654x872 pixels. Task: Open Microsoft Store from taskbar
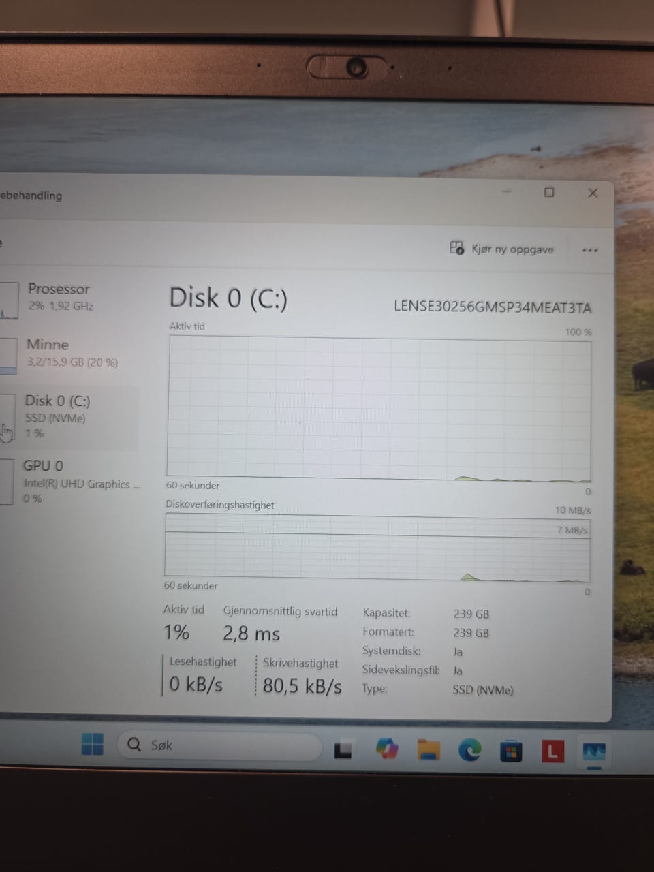click(511, 751)
